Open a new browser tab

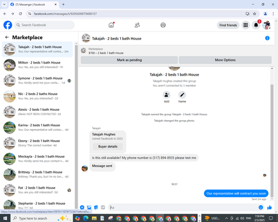[63, 4]
